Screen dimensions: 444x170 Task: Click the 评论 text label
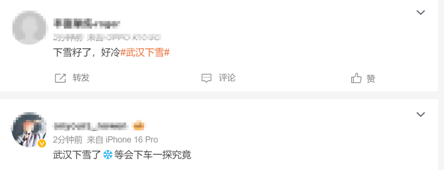[x=227, y=78]
